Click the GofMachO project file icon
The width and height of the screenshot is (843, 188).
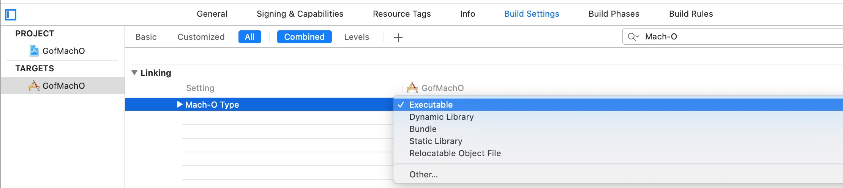(34, 51)
